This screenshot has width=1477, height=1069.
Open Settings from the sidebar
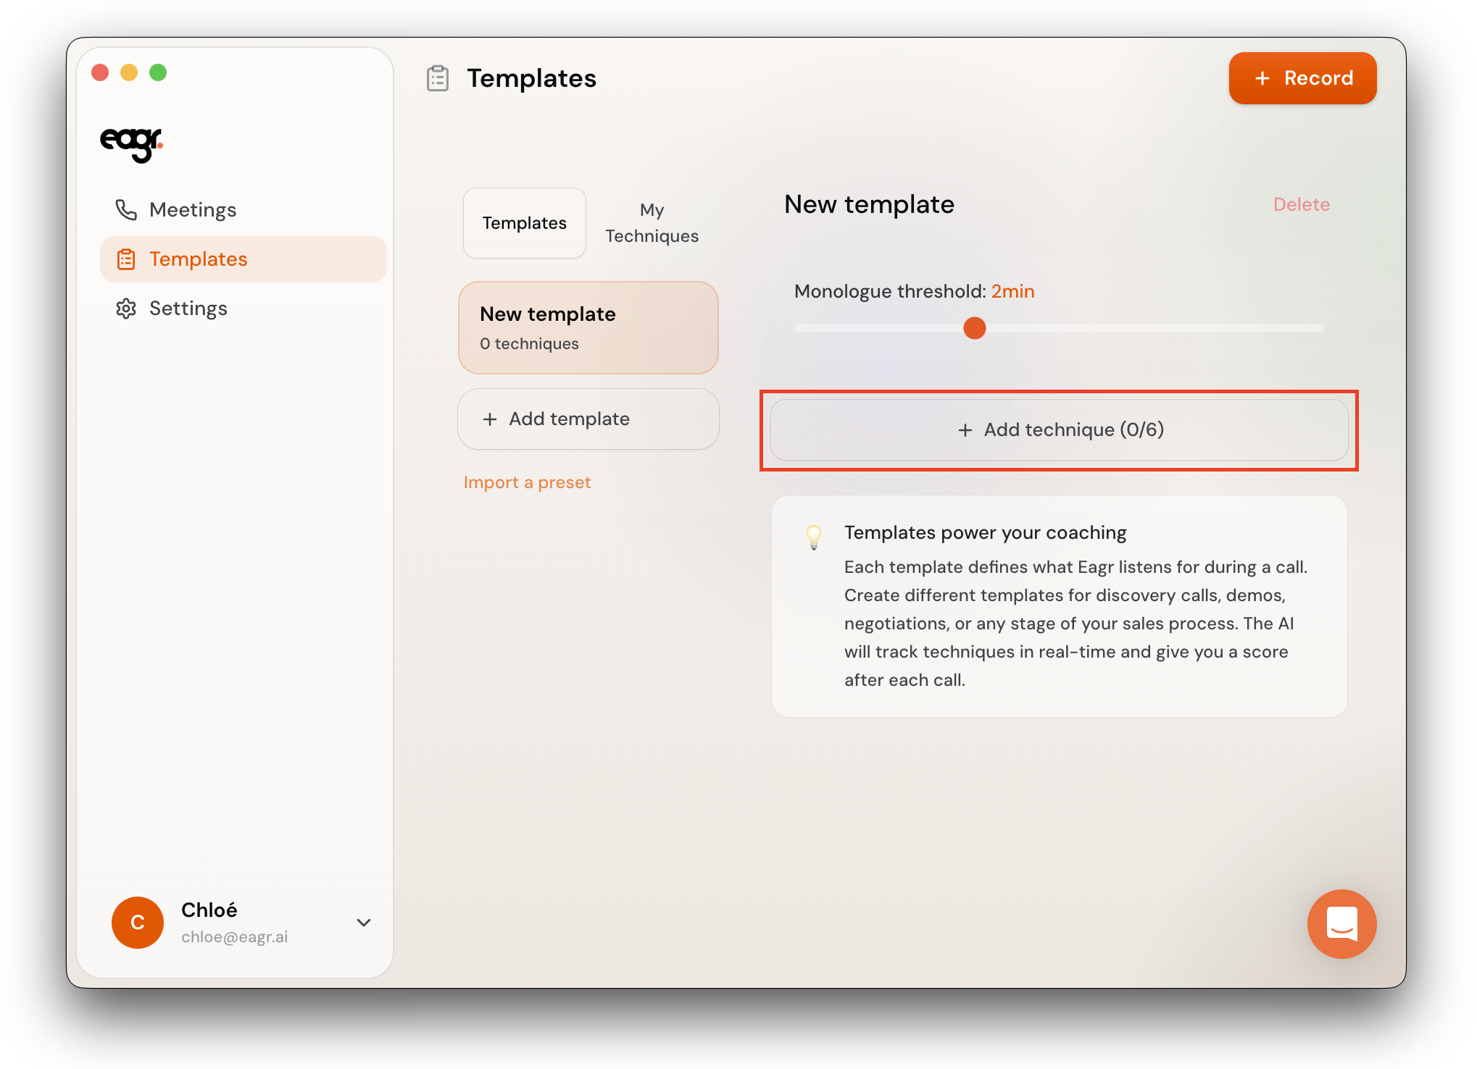tap(188, 309)
